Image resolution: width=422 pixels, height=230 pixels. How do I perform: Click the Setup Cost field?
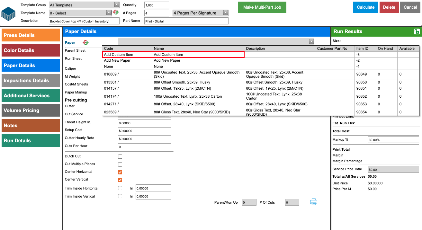click(144, 131)
